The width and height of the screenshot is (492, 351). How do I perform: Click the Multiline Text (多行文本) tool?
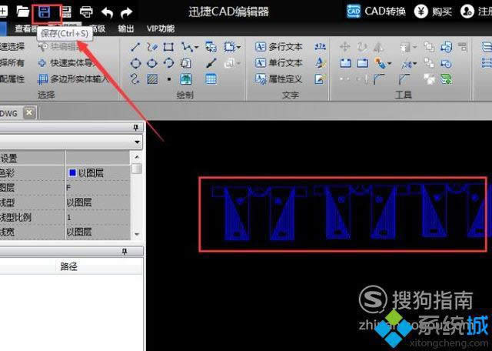[x=278, y=47]
